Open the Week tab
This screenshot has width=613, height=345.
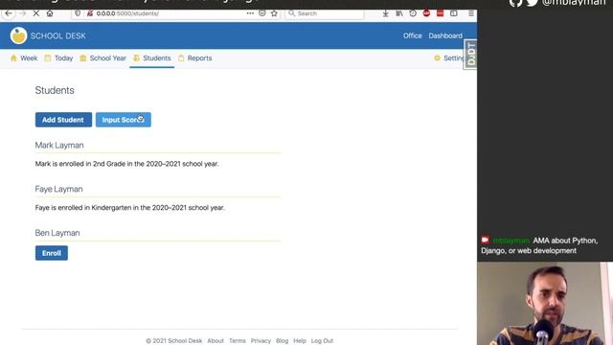tap(24, 58)
